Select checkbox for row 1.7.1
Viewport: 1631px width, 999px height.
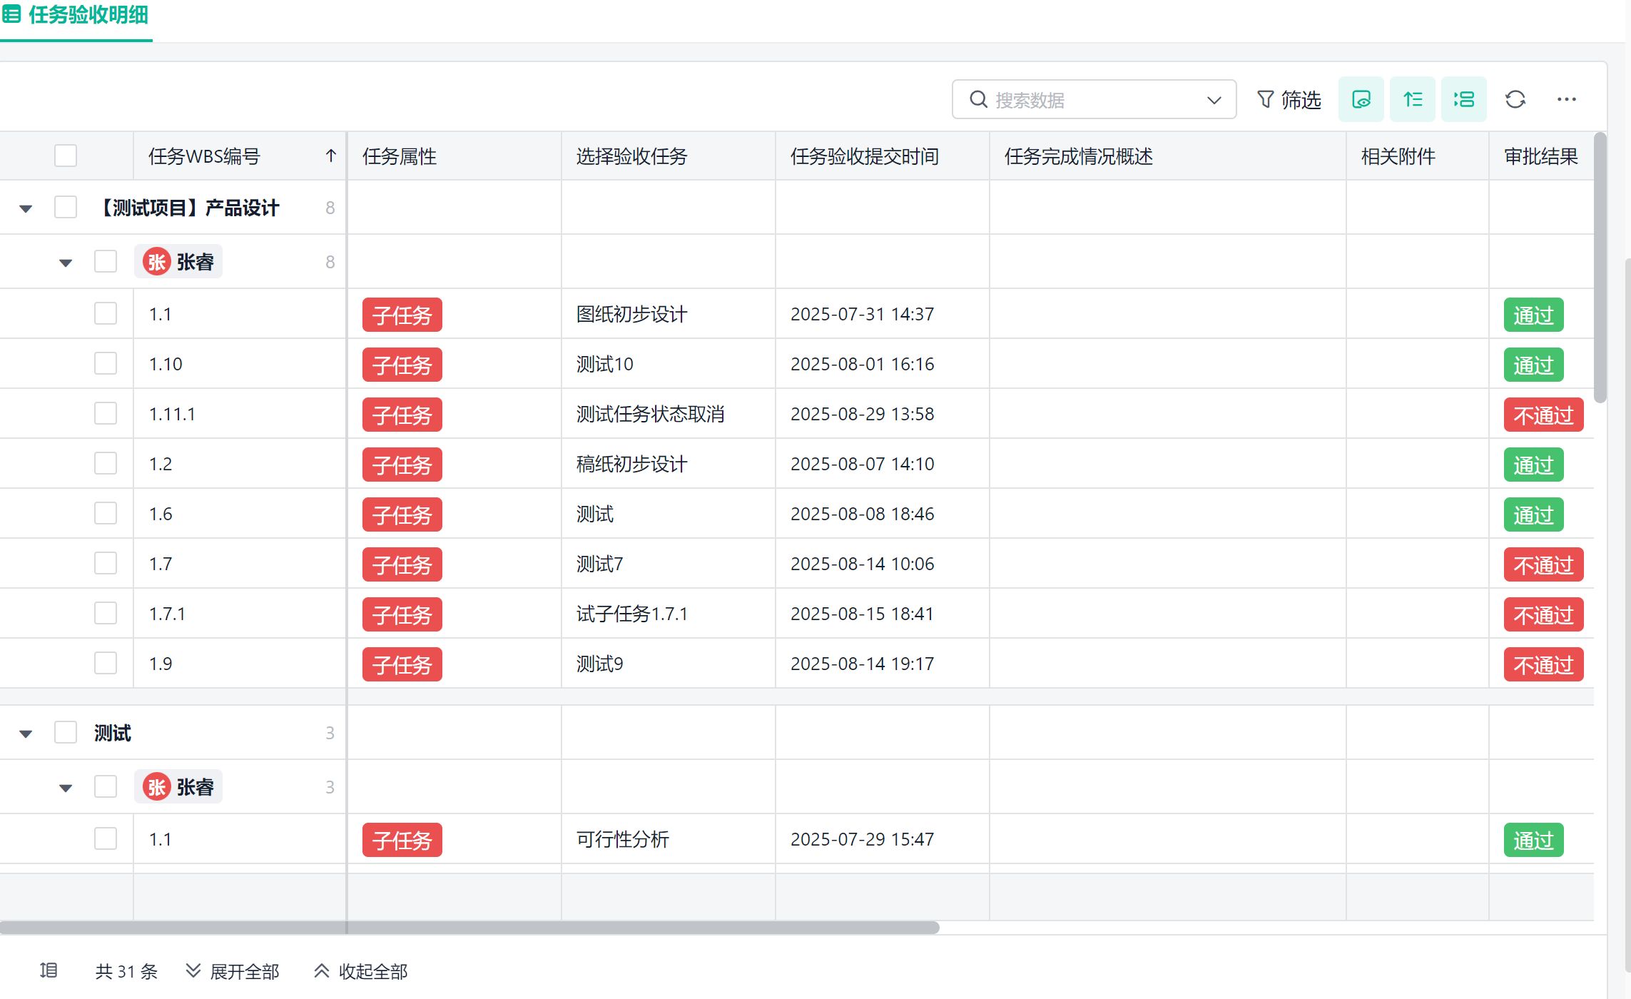click(106, 613)
